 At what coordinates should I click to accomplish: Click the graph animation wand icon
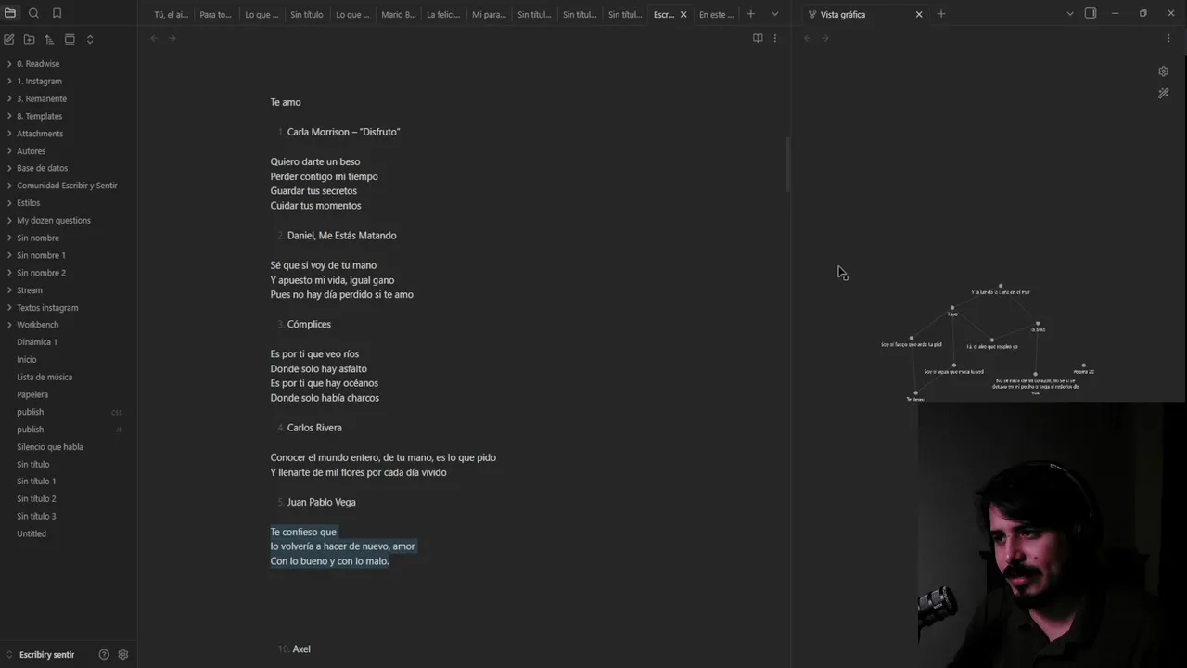point(1164,93)
